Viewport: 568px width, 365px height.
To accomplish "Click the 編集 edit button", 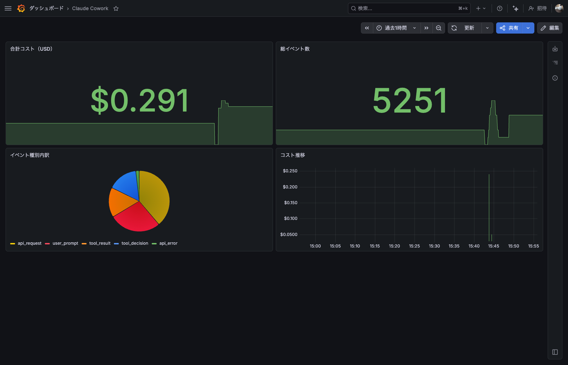I will (550, 28).
